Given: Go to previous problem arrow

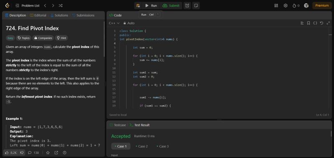Looking at the screenshot, I should click(45, 6).
